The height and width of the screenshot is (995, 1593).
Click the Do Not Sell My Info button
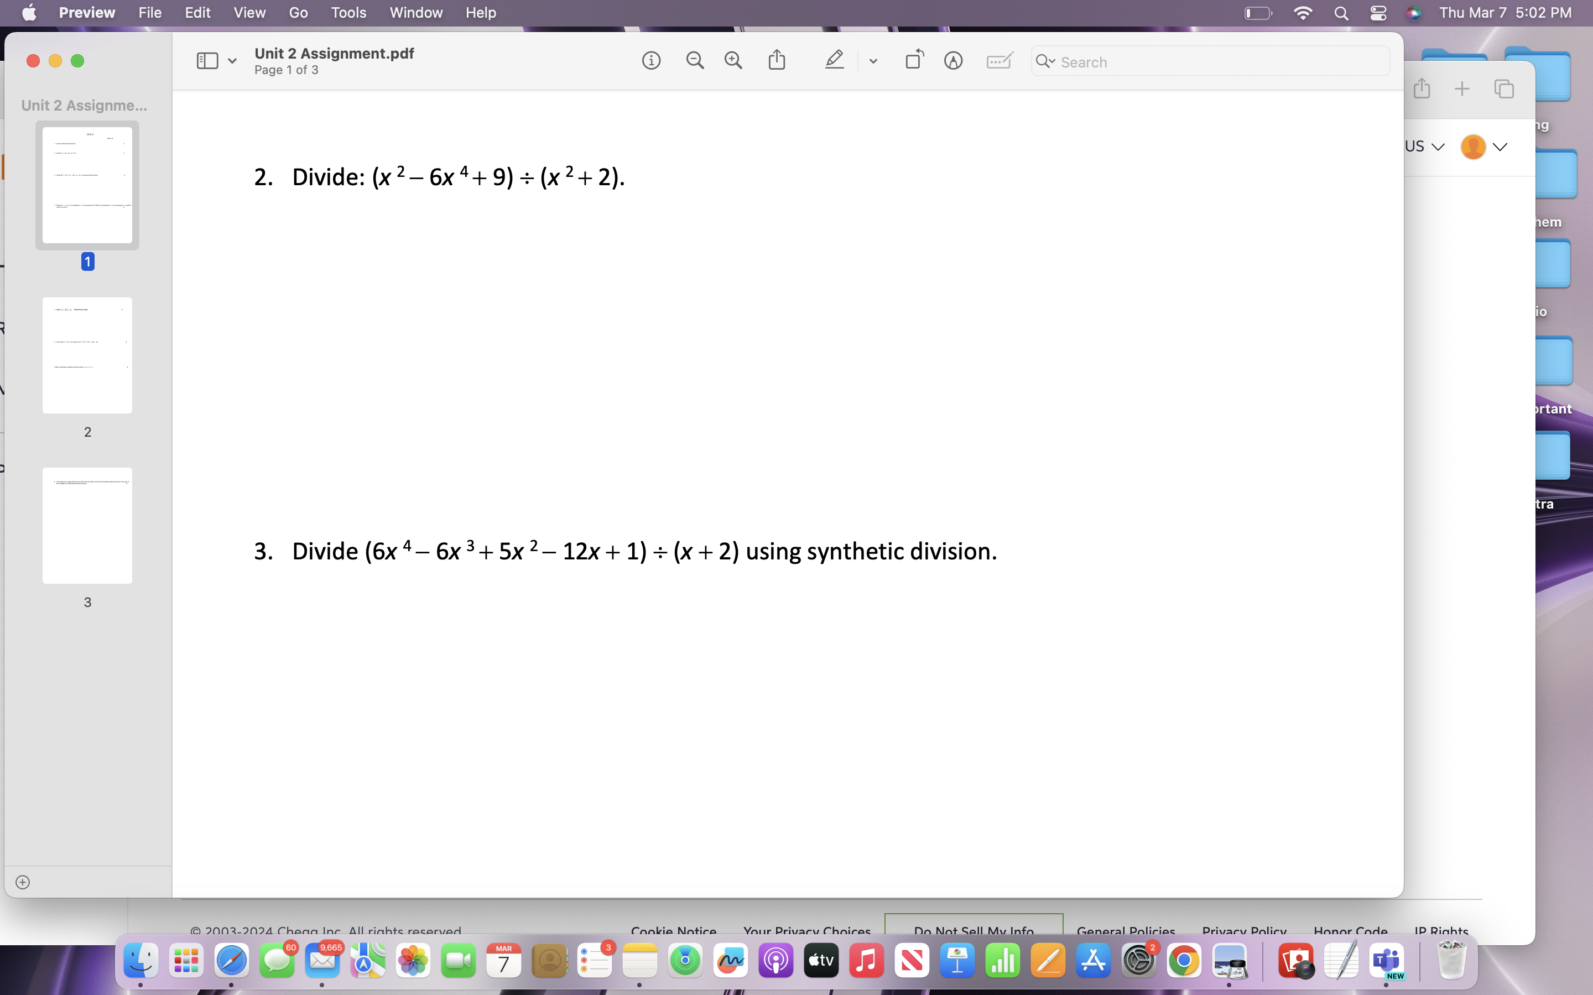973,930
